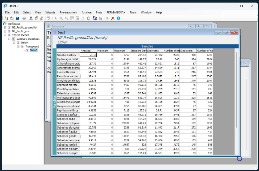Open the Analyse menu
The width and height of the screenshot is (259, 171).
click(x=86, y=12)
